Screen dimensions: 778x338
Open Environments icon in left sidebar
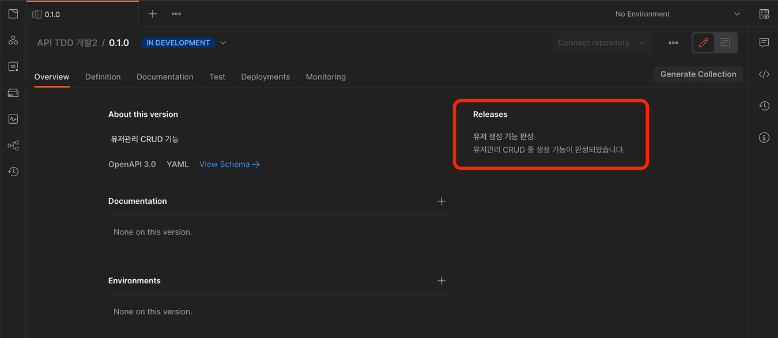pos(13,67)
